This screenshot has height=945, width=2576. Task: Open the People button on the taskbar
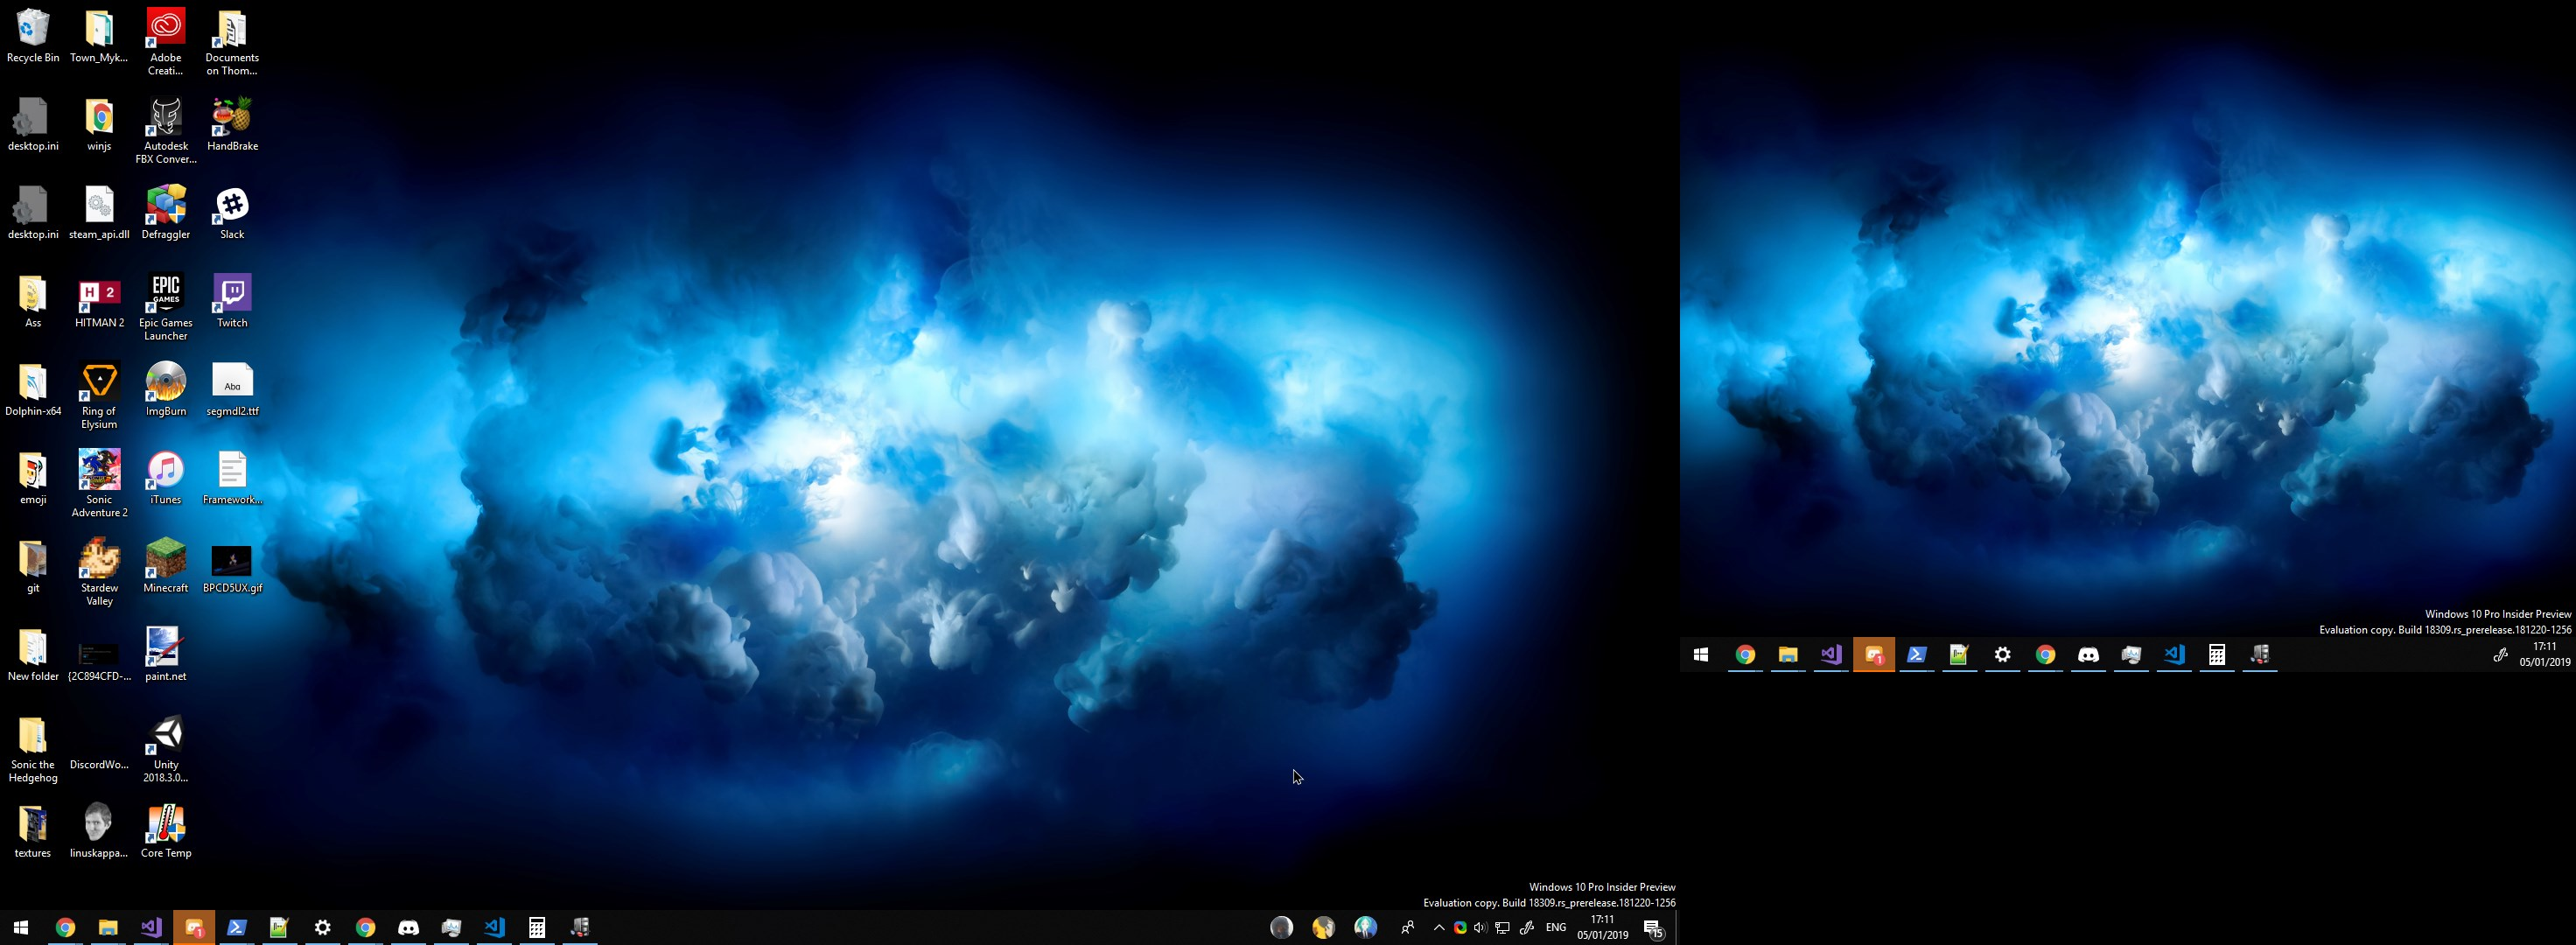1407,928
